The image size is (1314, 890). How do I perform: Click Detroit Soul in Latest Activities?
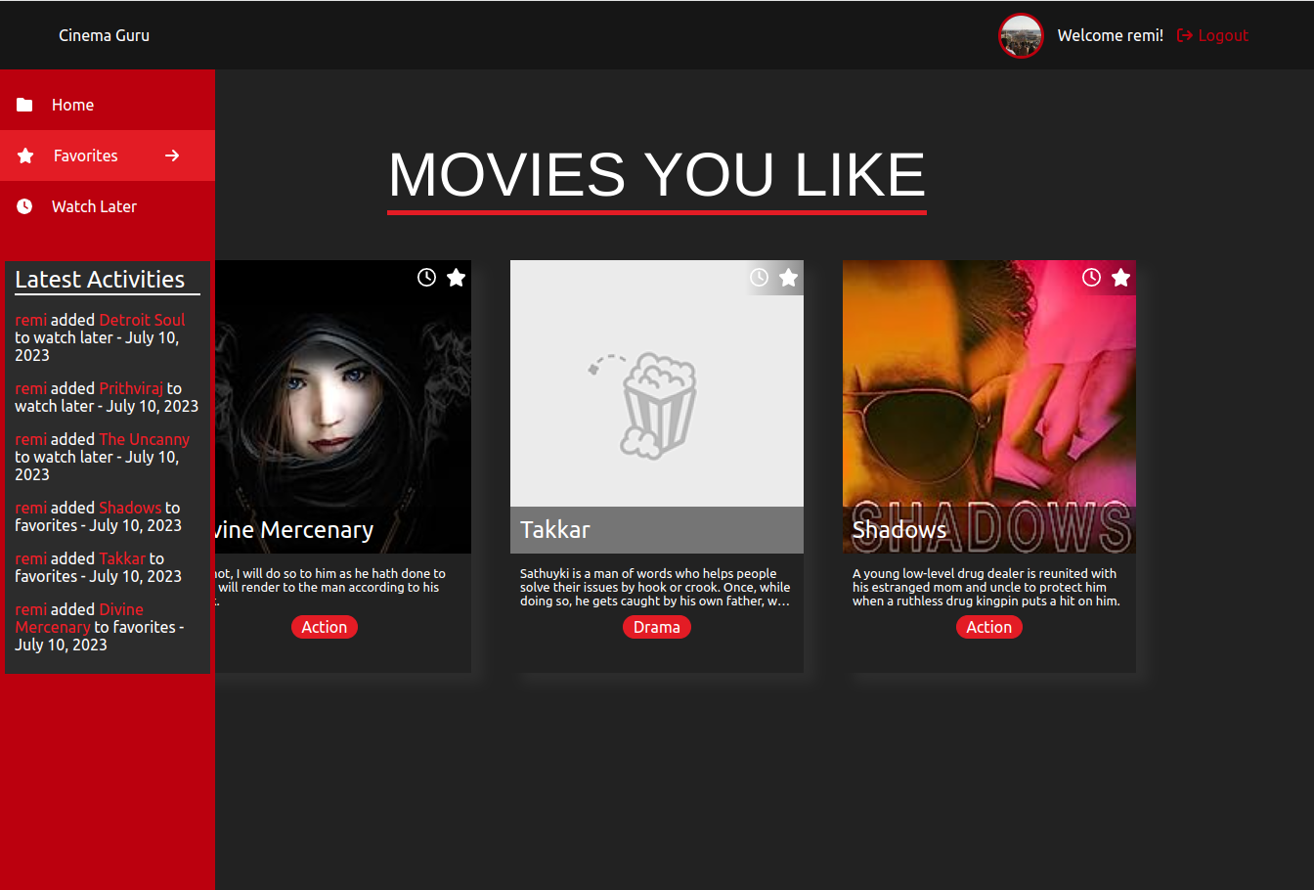[x=142, y=320]
